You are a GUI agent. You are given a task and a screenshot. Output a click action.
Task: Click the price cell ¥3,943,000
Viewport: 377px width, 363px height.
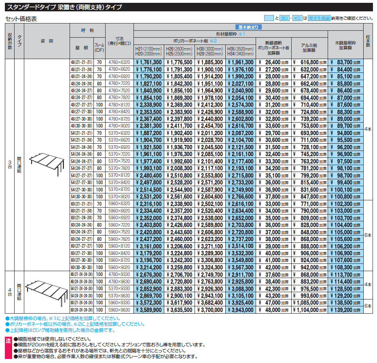click(x=241, y=310)
